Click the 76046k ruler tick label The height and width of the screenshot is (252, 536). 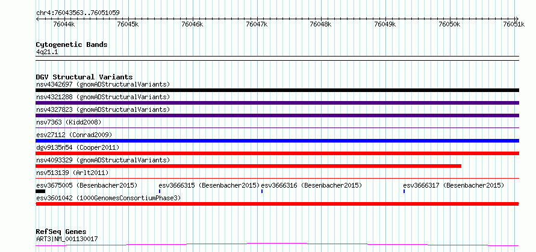(193, 24)
